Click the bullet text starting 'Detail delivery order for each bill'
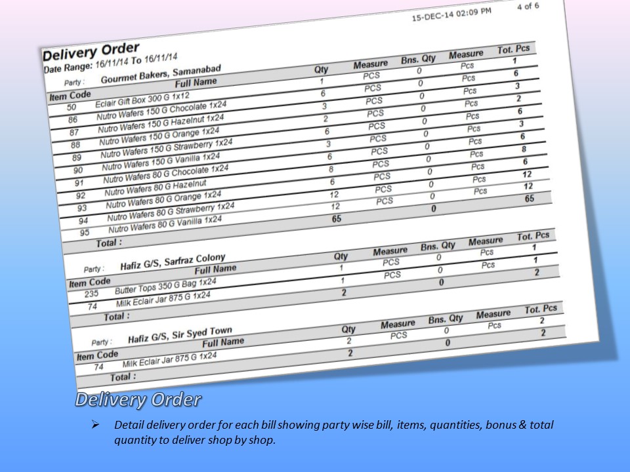The image size is (630, 472). [334, 432]
